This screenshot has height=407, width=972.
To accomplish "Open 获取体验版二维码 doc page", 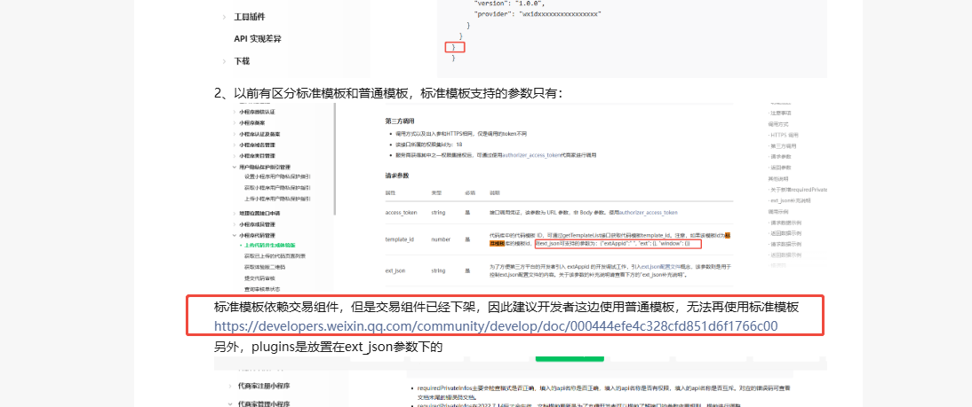I will tap(264, 267).
